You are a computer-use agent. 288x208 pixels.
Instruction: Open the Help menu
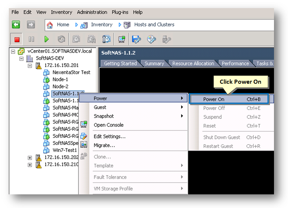point(138,12)
